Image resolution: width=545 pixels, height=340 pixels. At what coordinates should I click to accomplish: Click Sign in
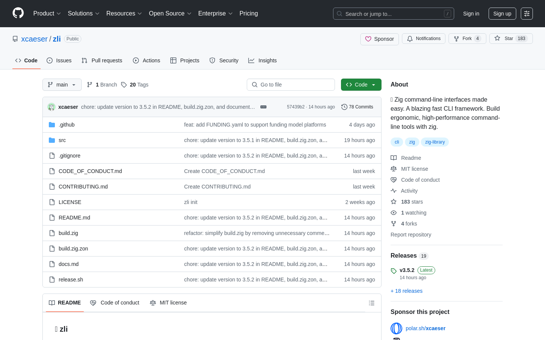[x=471, y=14]
